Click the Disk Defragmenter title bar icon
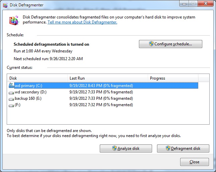216x172 pixels. [x=5, y=5]
